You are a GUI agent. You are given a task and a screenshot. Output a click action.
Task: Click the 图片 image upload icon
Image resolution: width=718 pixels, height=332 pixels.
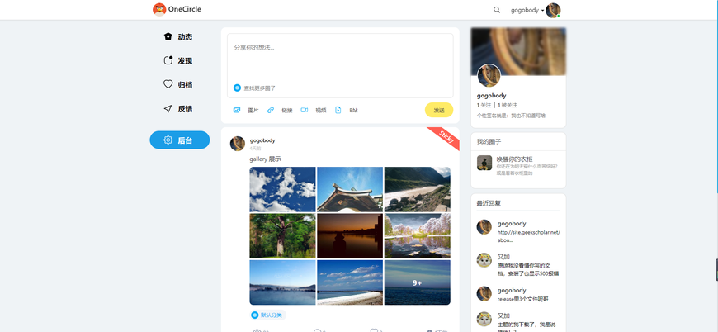[x=237, y=110]
